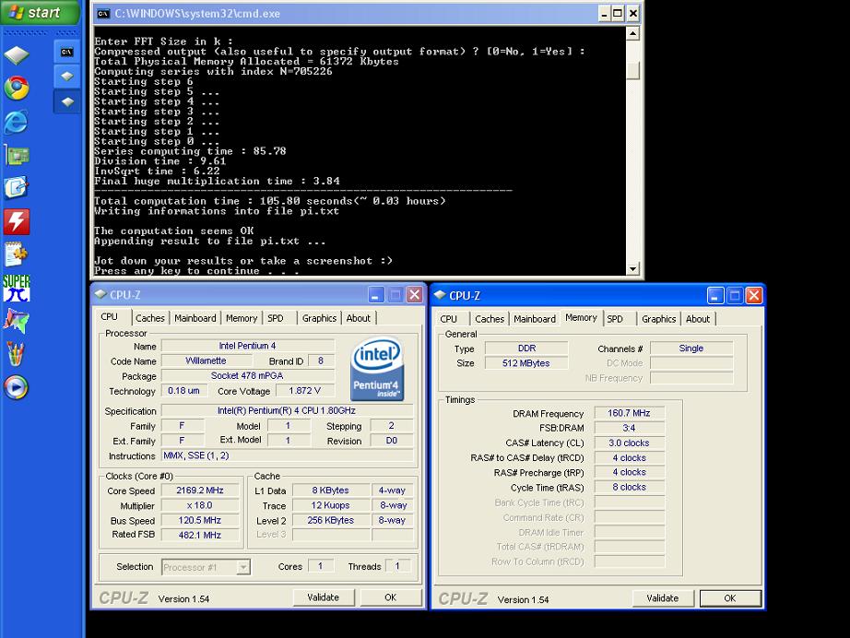The width and height of the screenshot is (850, 638).
Task: Open the paint brushes cup icon
Action: tap(16, 354)
